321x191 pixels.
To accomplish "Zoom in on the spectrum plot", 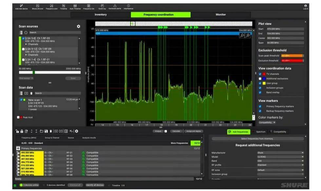I will (x=248, y=35).
